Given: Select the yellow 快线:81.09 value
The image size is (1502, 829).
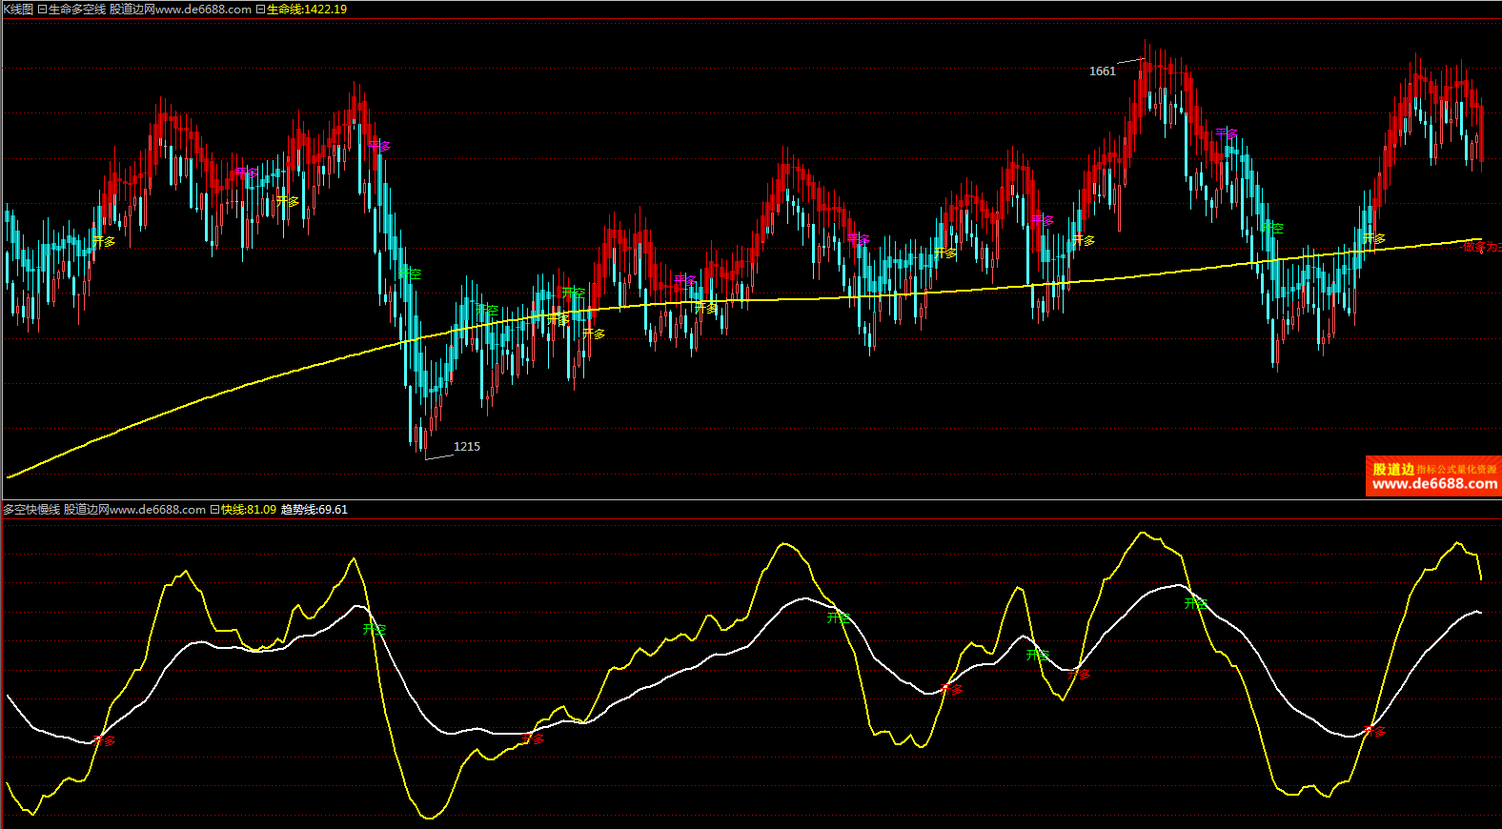Looking at the screenshot, I should (x=249, y=510).
